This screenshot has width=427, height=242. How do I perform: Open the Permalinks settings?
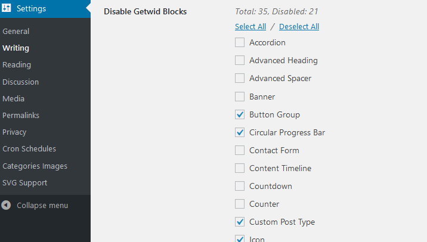(x=21, y=116)
